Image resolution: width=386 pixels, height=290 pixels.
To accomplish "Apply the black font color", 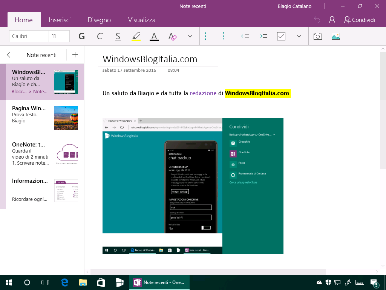I will [x=154, y=36].
